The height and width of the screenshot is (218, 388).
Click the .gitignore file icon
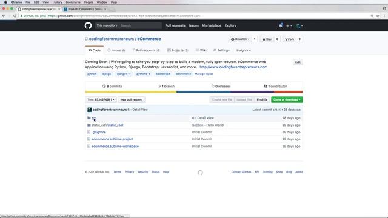[89, 132]
